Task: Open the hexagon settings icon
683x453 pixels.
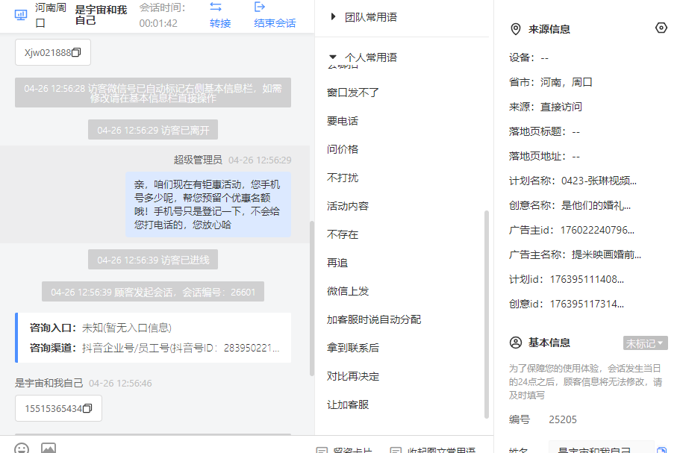Action: click(661, 28)
